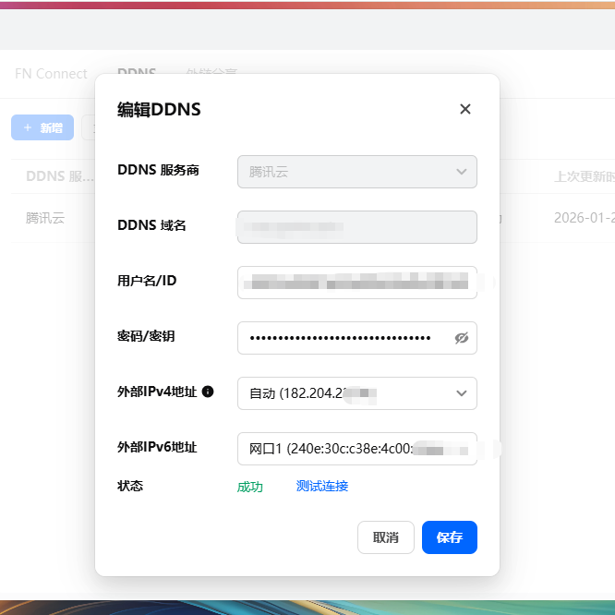Viewport: 615px width, 615px height.
Task: Select the DDNS tab in the background
Action: (x=137, y=72)
